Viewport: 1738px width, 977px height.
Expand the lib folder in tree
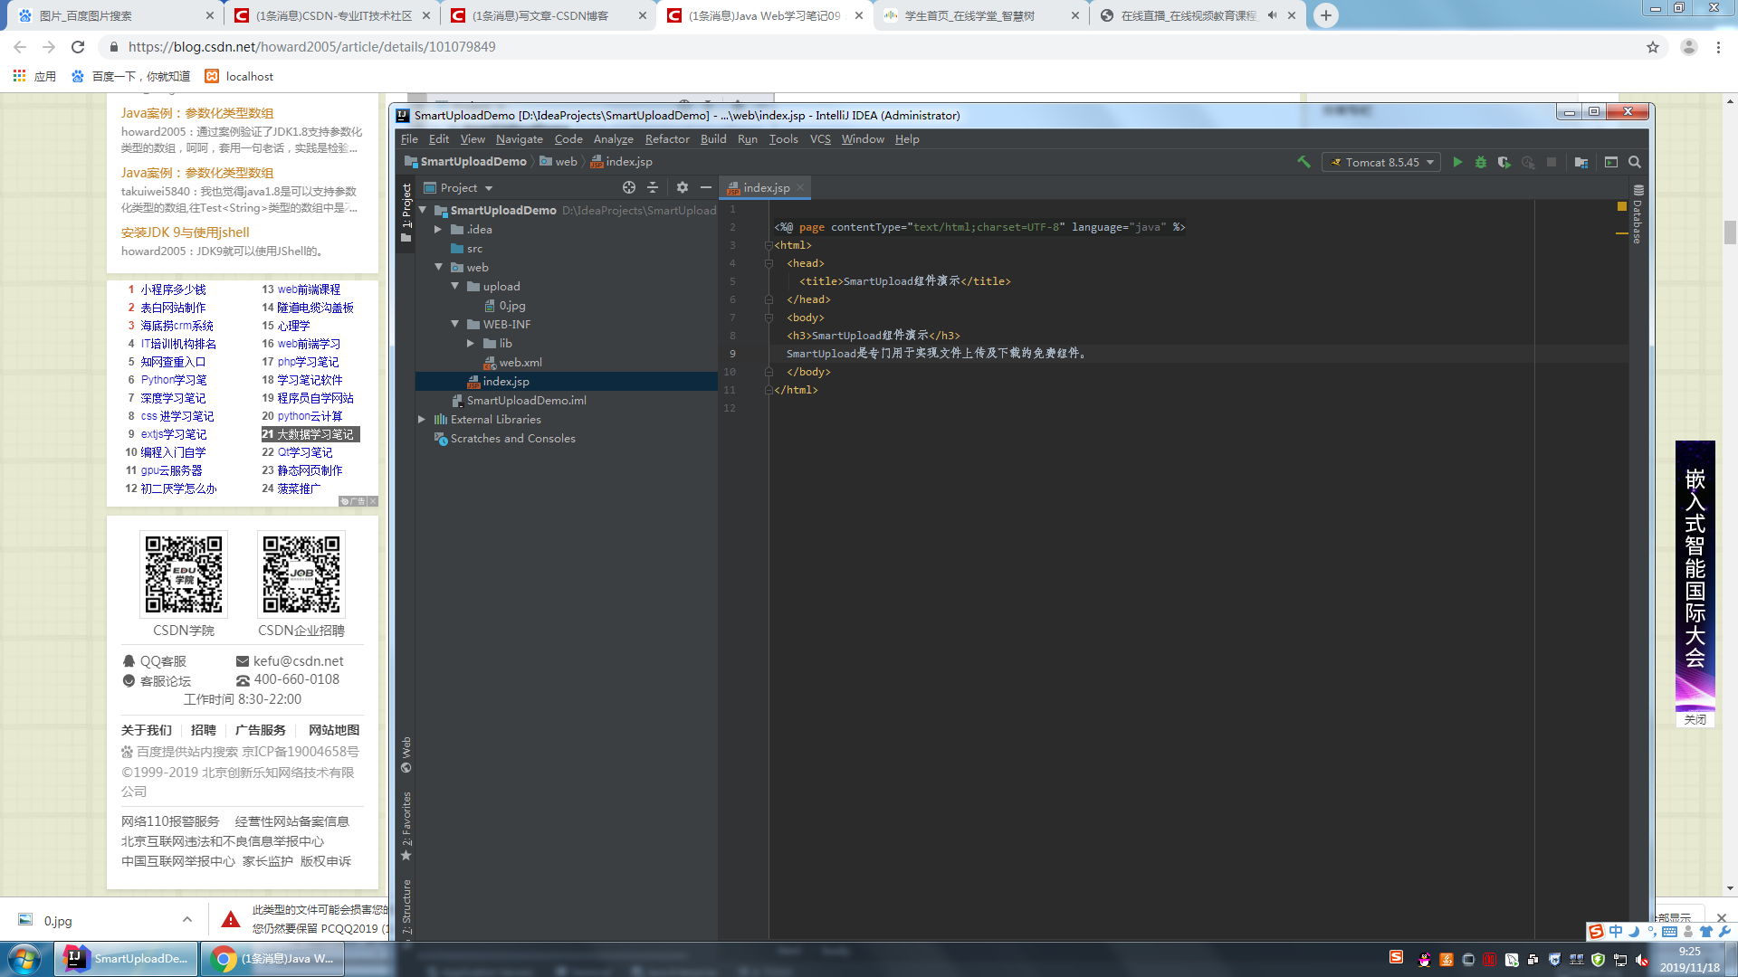click(471, 343)
